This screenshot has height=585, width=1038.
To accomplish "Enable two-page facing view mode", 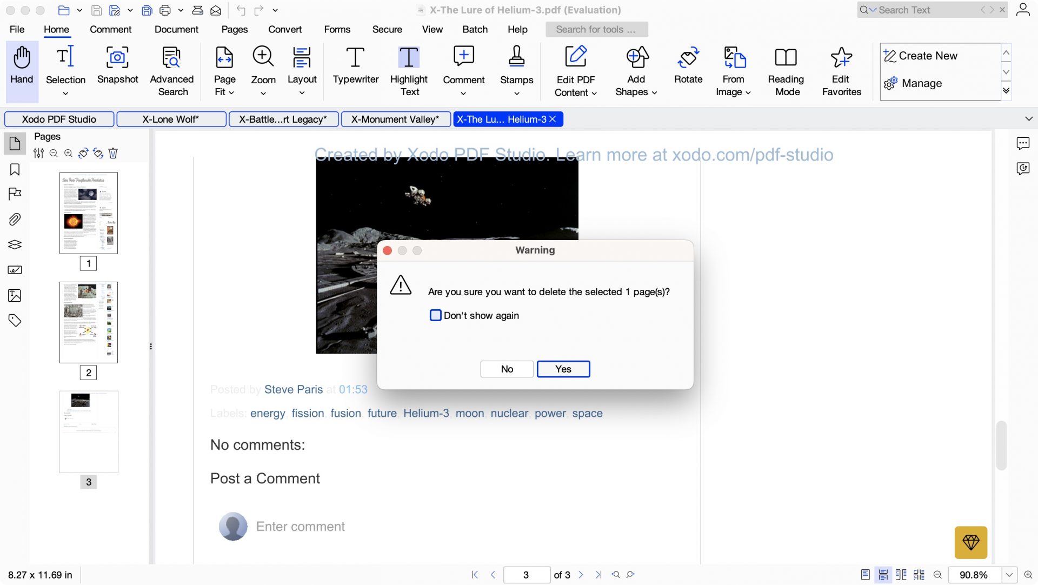I will click(901, 575).
